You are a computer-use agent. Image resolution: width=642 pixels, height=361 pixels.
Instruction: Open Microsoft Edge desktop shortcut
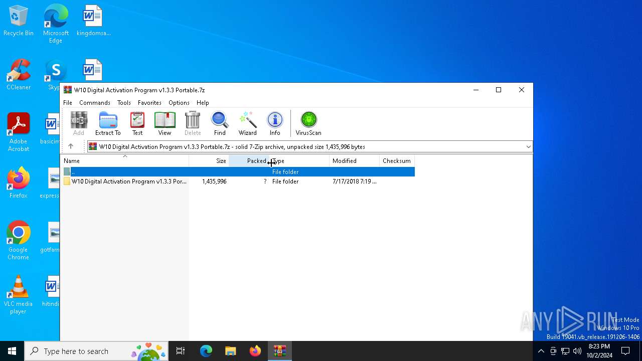tap(56, 24)
